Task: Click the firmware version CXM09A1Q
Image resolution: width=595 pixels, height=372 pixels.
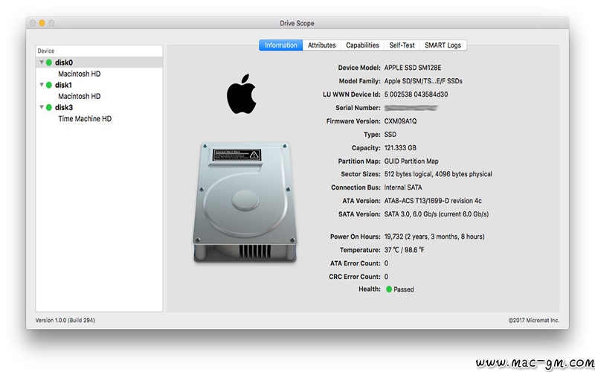Action: pyautogui.click(x=400, y=121)
